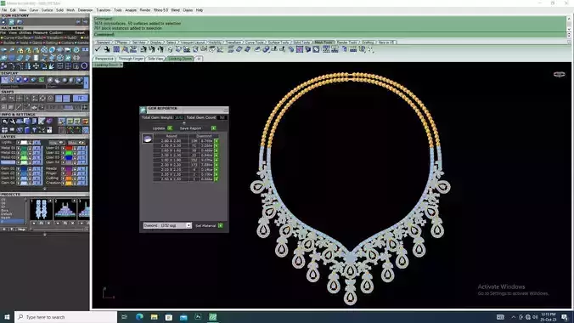This screenshot has width=574, height=323.
Task: Click the Gem Reporter title bar logo icon
Action: [x=143, y=110]
